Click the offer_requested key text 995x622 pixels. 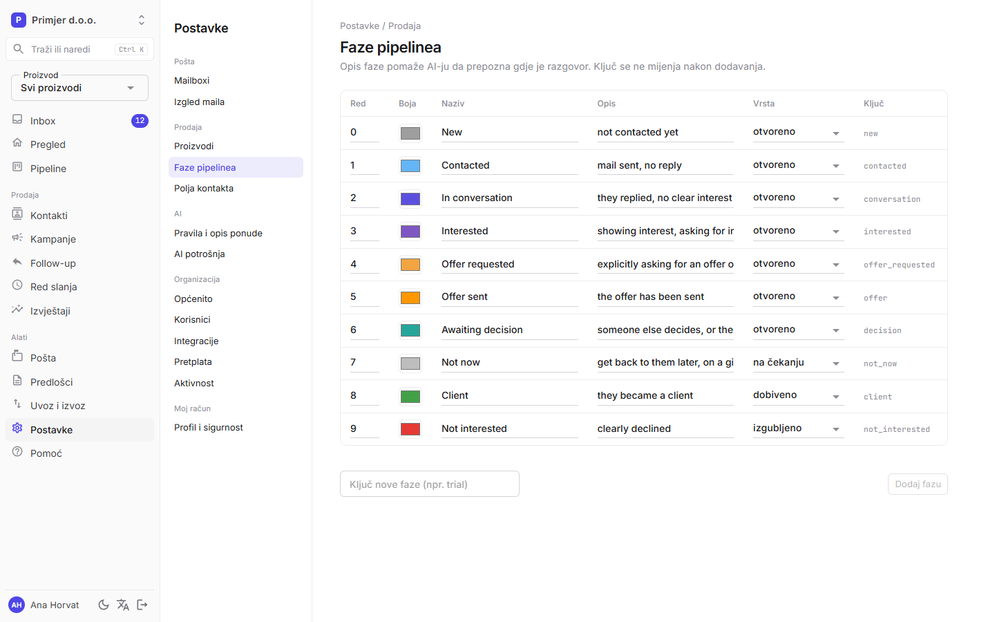coord(899,265)
